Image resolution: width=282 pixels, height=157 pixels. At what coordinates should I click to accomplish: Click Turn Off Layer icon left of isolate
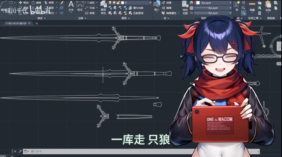click(110, 8)
